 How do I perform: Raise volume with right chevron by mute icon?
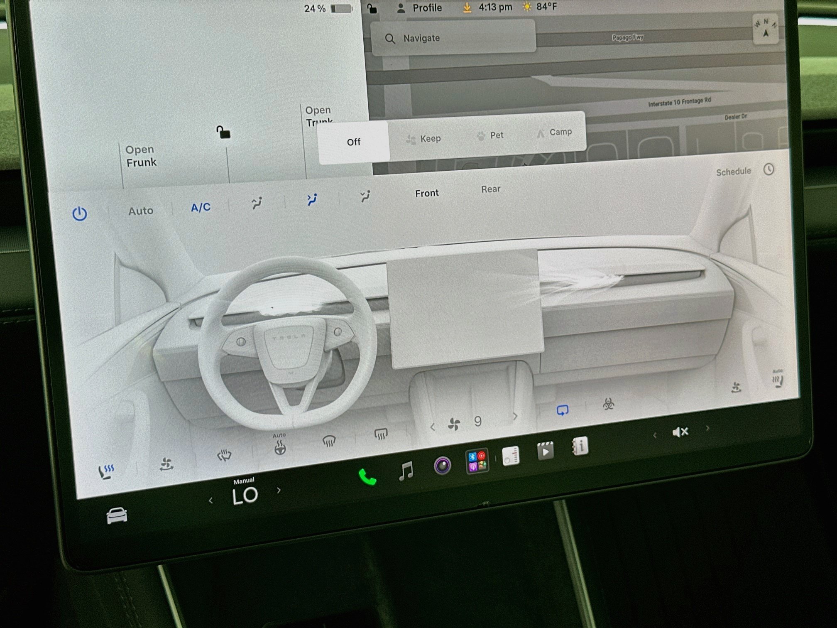[707, 428]
